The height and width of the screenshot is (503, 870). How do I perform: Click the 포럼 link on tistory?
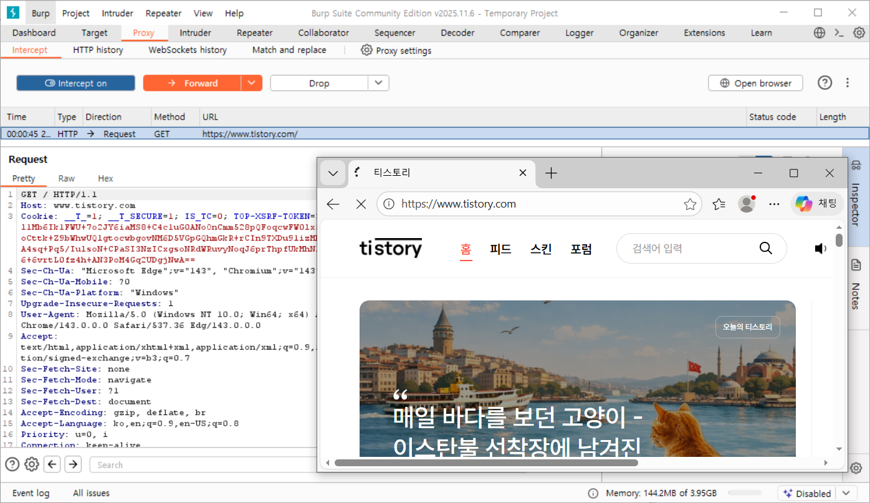tap(581, 249)
